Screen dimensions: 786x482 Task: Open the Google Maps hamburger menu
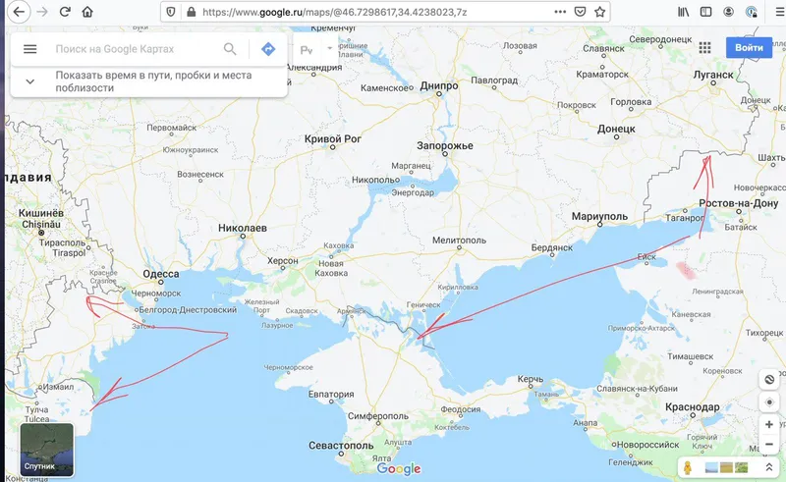(30, 49)
